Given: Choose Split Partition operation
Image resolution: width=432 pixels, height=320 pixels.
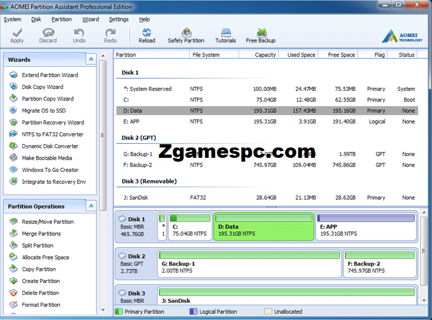Looking at the screenshot, I should (38, 245).
